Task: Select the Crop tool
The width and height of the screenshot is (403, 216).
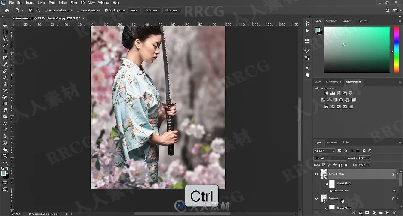Action: [5, 51]
